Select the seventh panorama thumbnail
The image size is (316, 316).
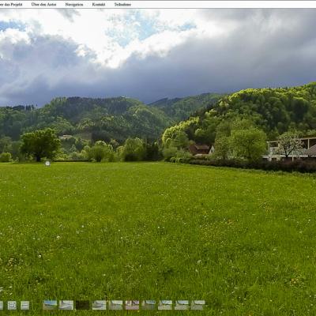pos(149,305)
